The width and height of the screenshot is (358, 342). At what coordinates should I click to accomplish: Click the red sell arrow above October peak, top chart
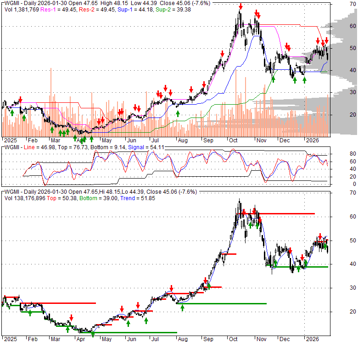241,6
